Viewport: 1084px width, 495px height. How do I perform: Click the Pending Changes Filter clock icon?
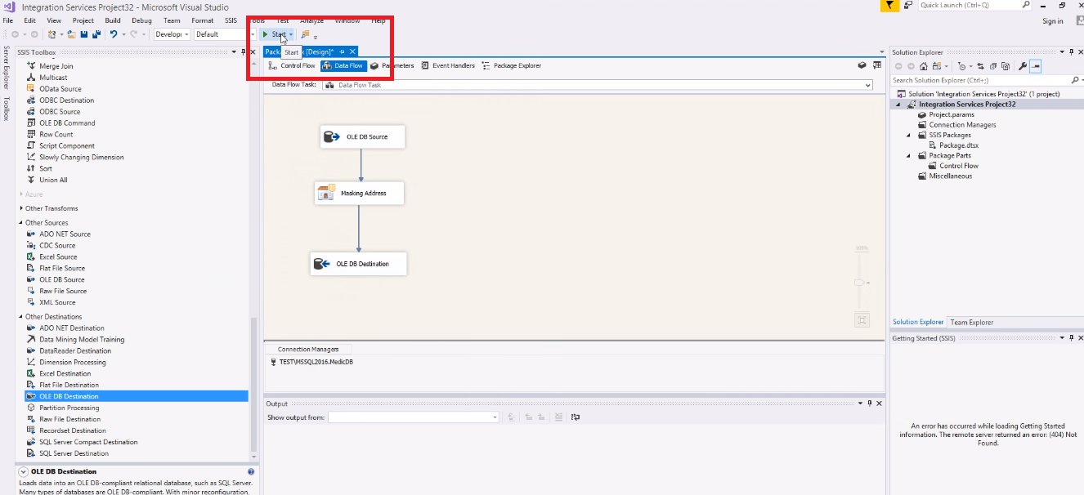coord(961,66)
